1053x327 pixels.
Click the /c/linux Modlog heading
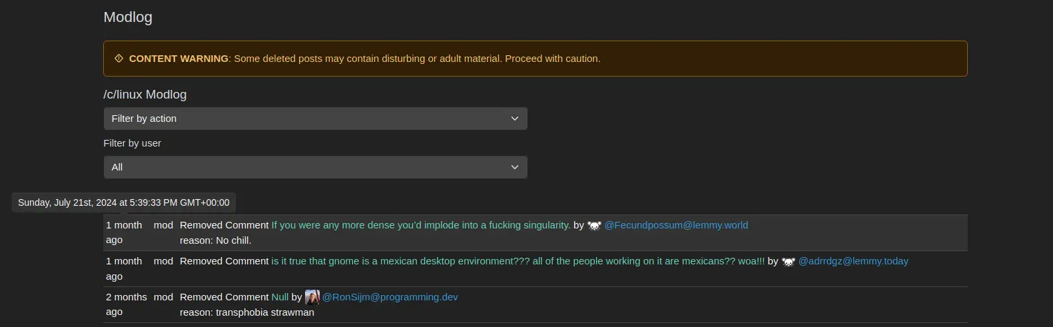tap(145, 95)
